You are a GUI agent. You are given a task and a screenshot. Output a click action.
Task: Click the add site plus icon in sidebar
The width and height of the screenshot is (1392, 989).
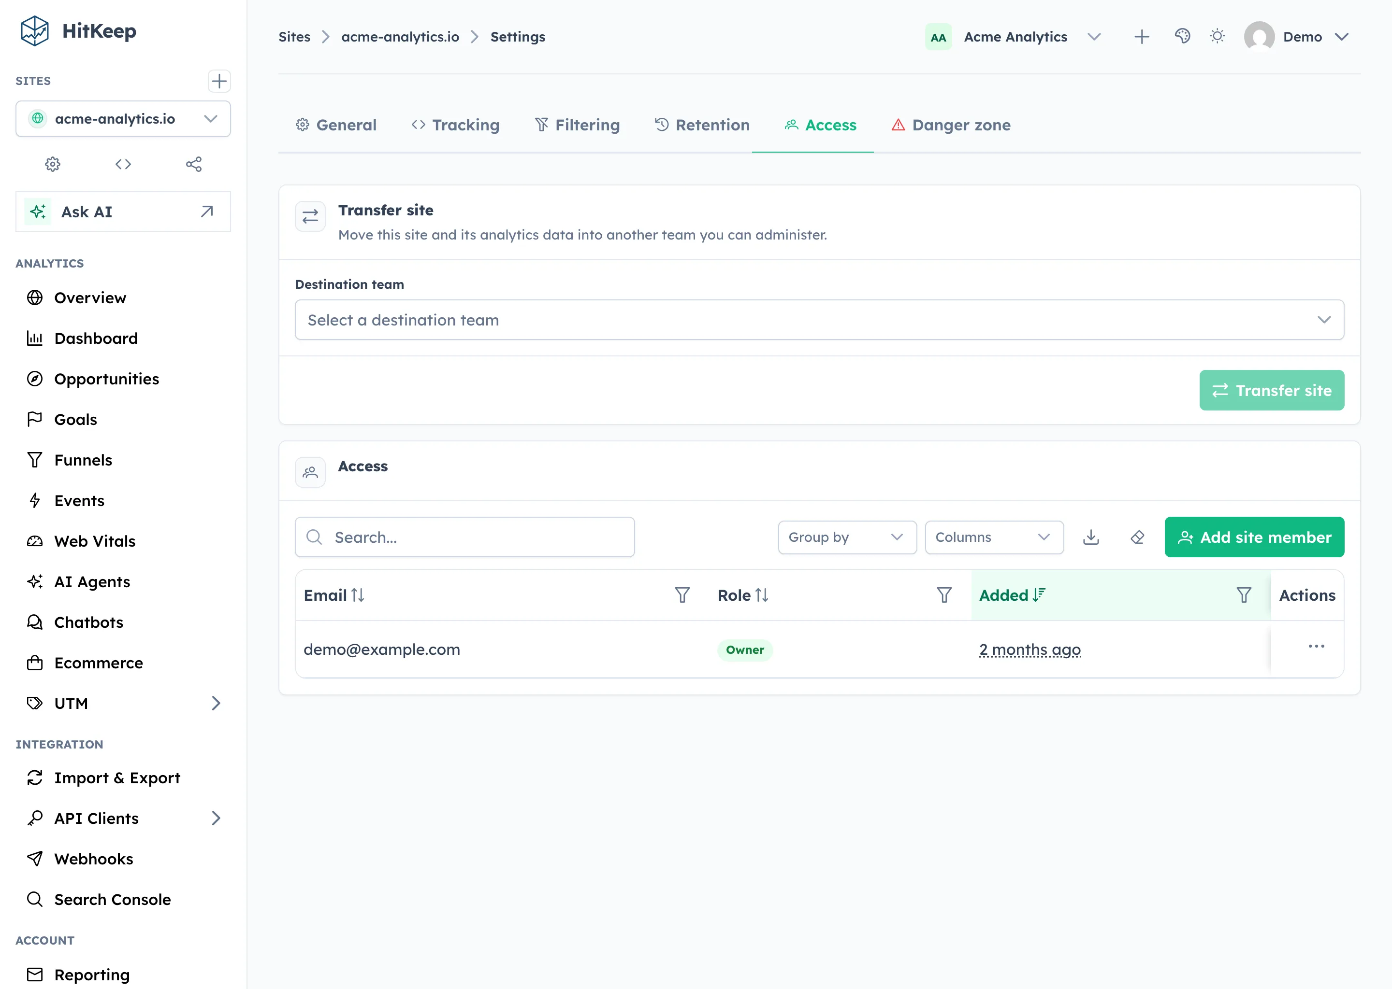coord(219,81)
